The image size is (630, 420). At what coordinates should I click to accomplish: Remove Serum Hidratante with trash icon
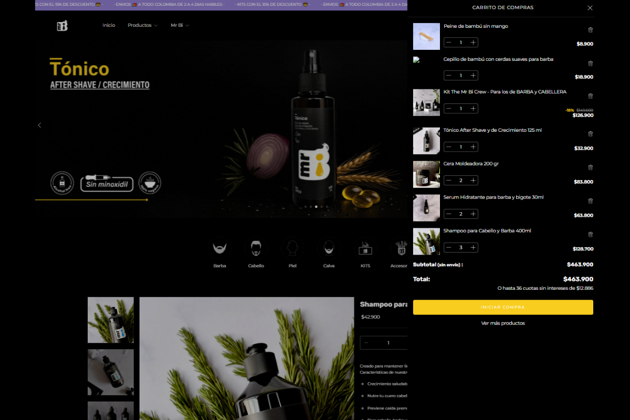click(590, 201)
